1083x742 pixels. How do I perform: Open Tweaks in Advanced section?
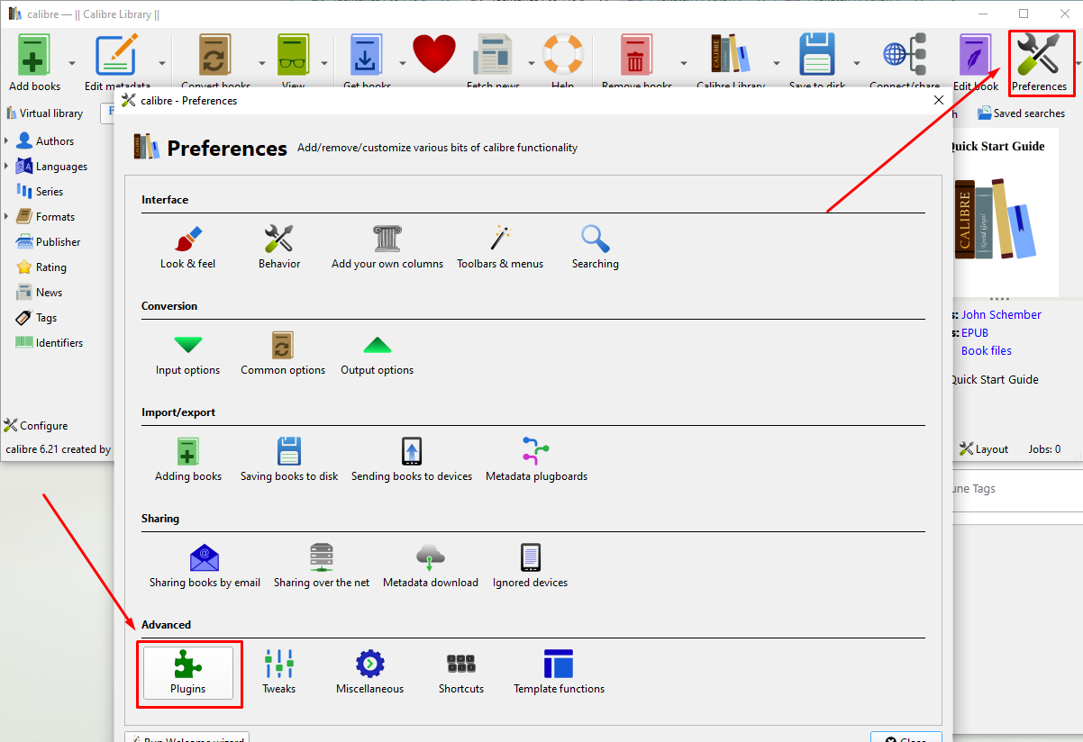coord(279,673)
